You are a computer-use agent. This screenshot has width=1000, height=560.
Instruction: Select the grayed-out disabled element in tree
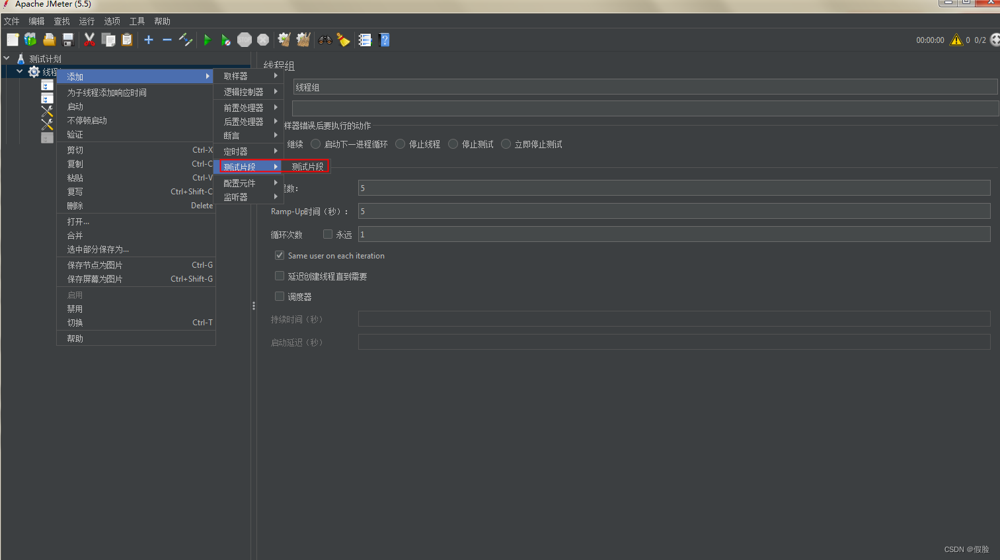pos(47,138)
